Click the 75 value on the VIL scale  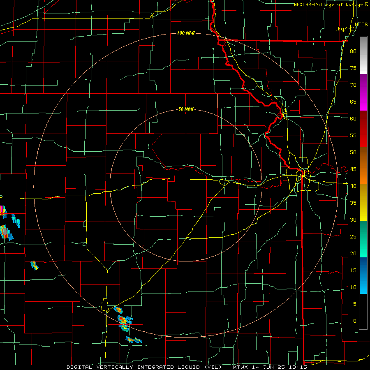353,68
